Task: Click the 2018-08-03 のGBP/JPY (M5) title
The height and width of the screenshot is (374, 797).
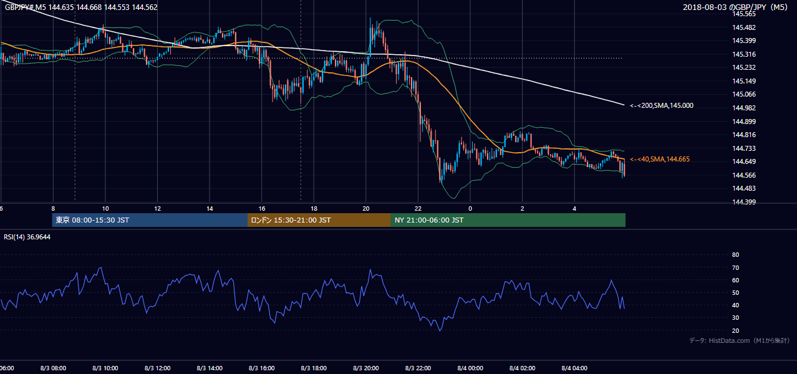Action: (737, 7)
